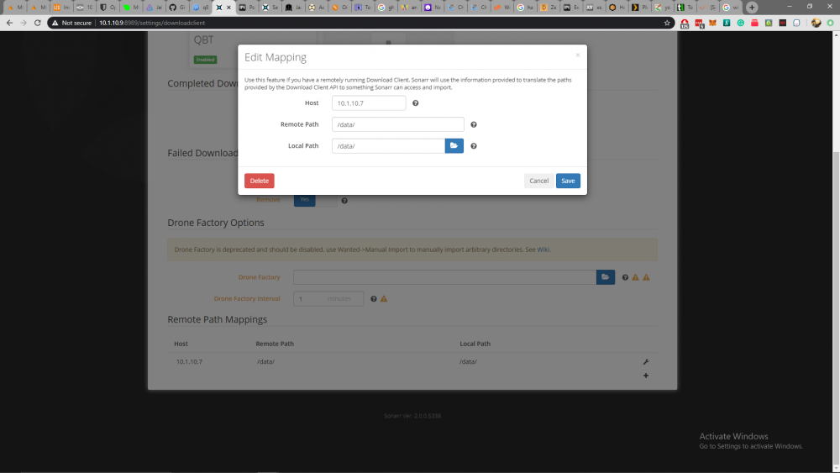840x473 pixels.
Task: Cancel the mapping edit
Action: click(539, 181)
